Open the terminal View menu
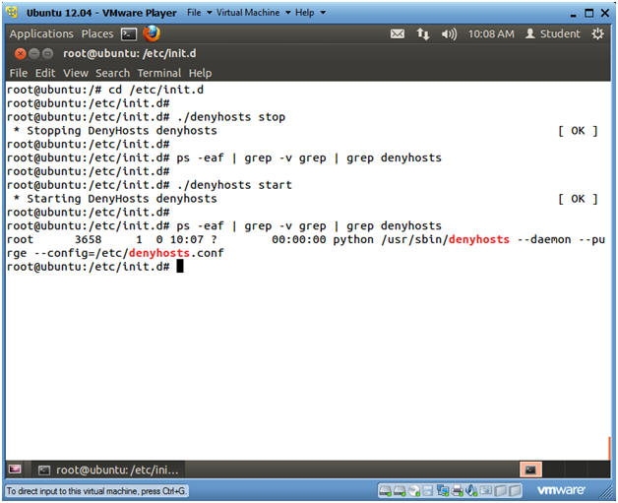This screenshot has width=618, height=503. [76, 73]
